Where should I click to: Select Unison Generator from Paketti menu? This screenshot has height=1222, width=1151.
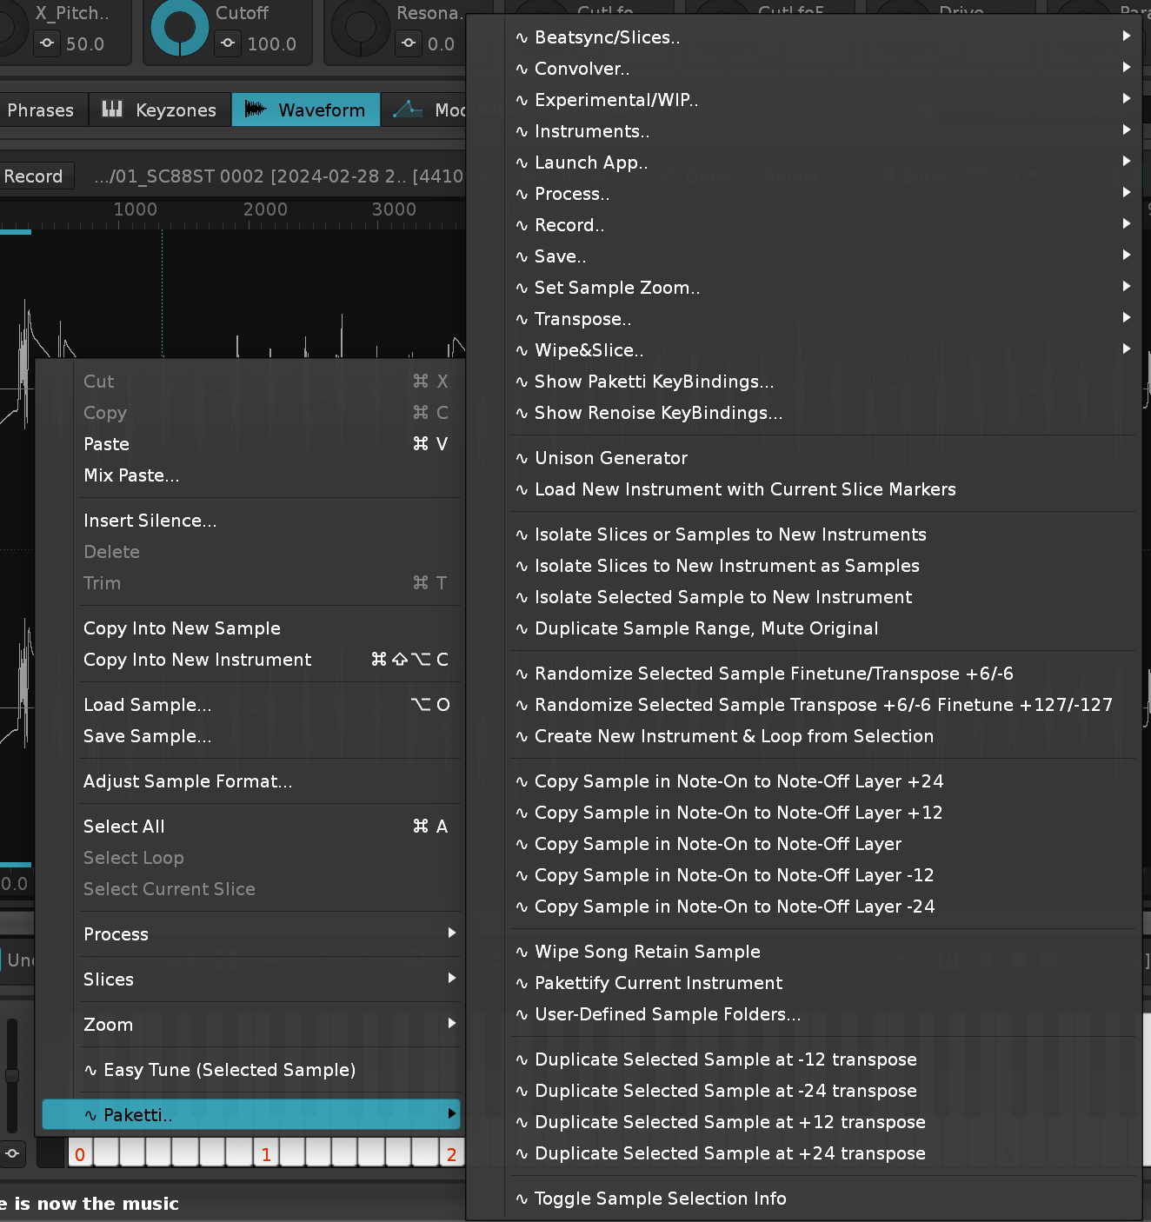click(610, 458)
